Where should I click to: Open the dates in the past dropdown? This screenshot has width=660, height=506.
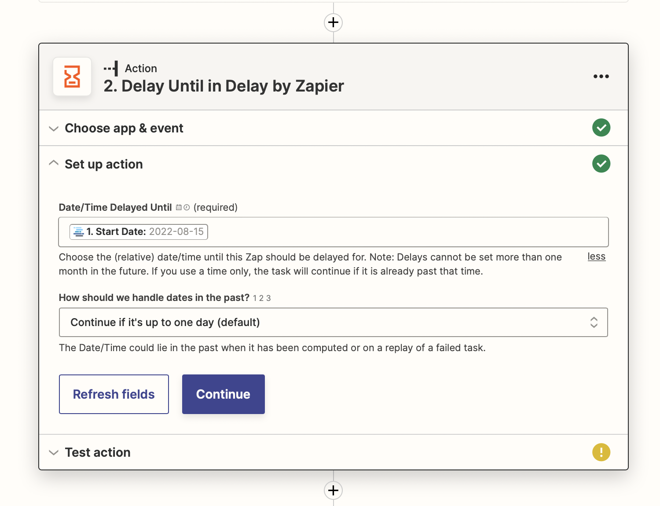pos(333,323)
